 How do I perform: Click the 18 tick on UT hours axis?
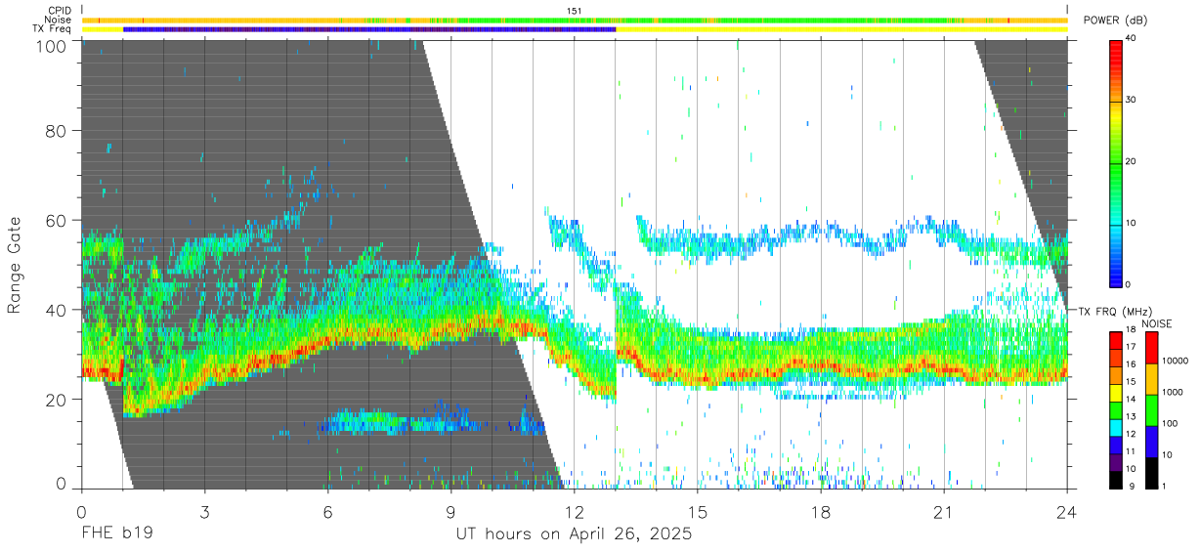pos(820,512)
